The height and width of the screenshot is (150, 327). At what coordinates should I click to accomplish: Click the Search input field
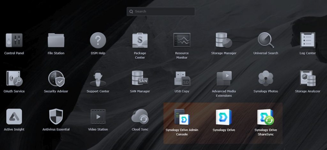click(161, 12)
